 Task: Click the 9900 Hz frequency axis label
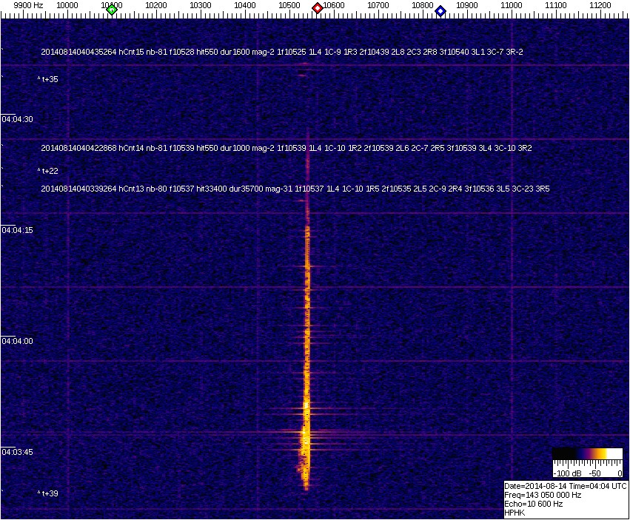pyautogui.click(x=29, y=5)
